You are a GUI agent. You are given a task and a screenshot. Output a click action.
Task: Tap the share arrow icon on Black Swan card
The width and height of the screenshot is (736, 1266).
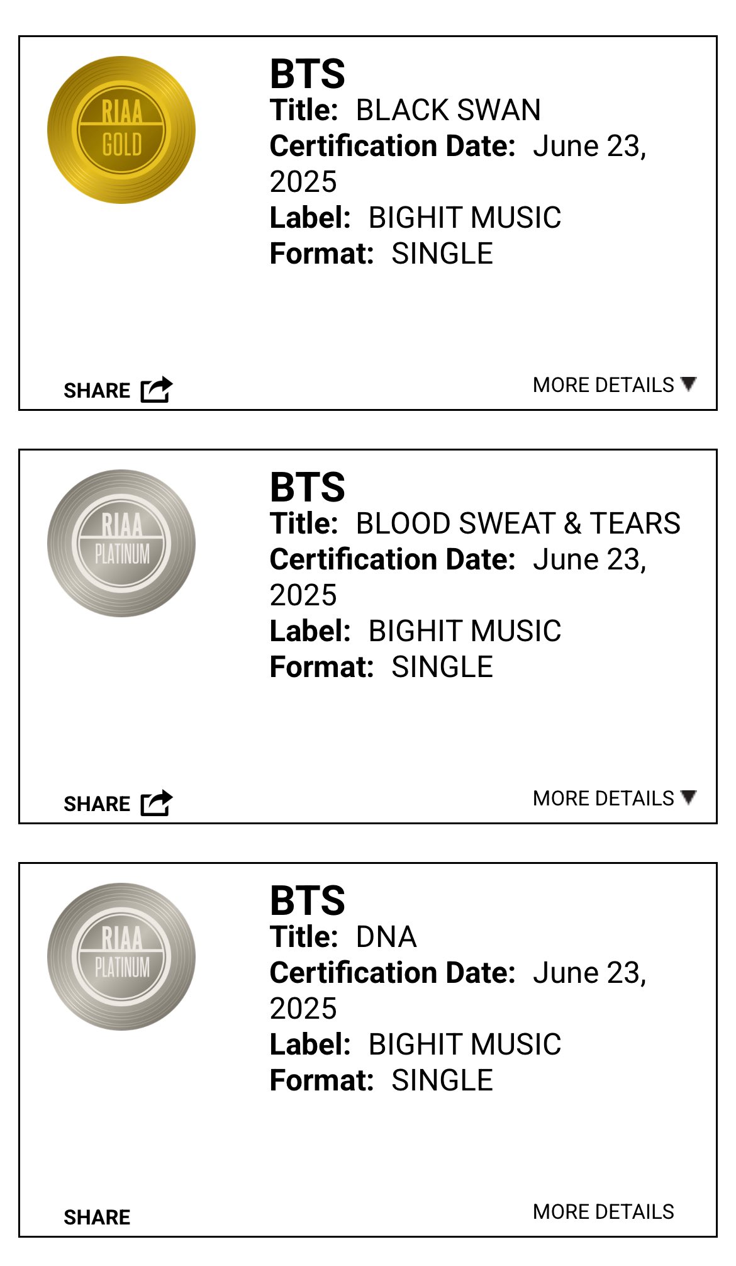(157, 389)
